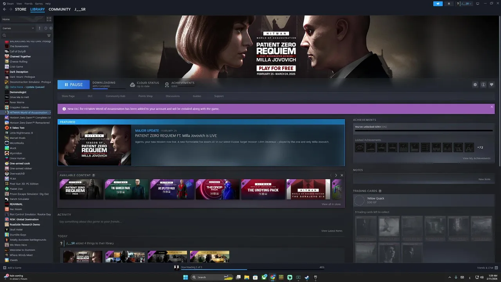Click the help question mark beside Available Content

[x=94, y=175]
